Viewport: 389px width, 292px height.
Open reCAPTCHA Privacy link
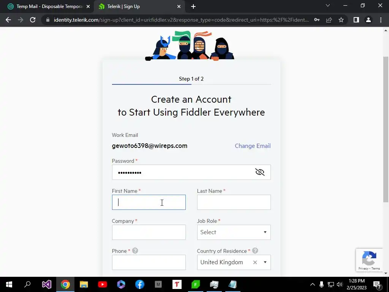point(363,268)
